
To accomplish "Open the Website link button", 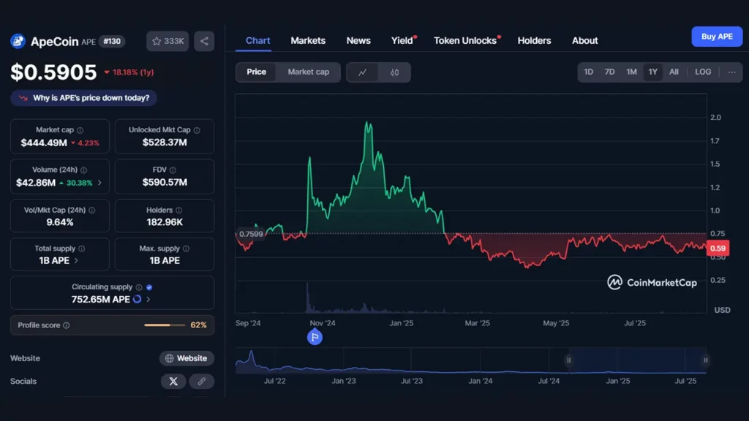I will point(187,358).
